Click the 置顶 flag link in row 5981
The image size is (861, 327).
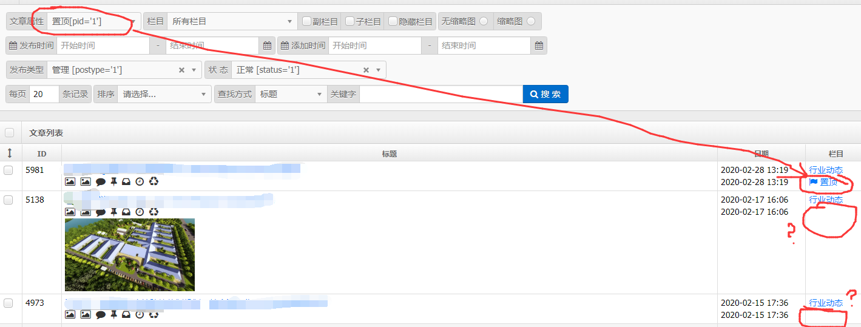823,182
